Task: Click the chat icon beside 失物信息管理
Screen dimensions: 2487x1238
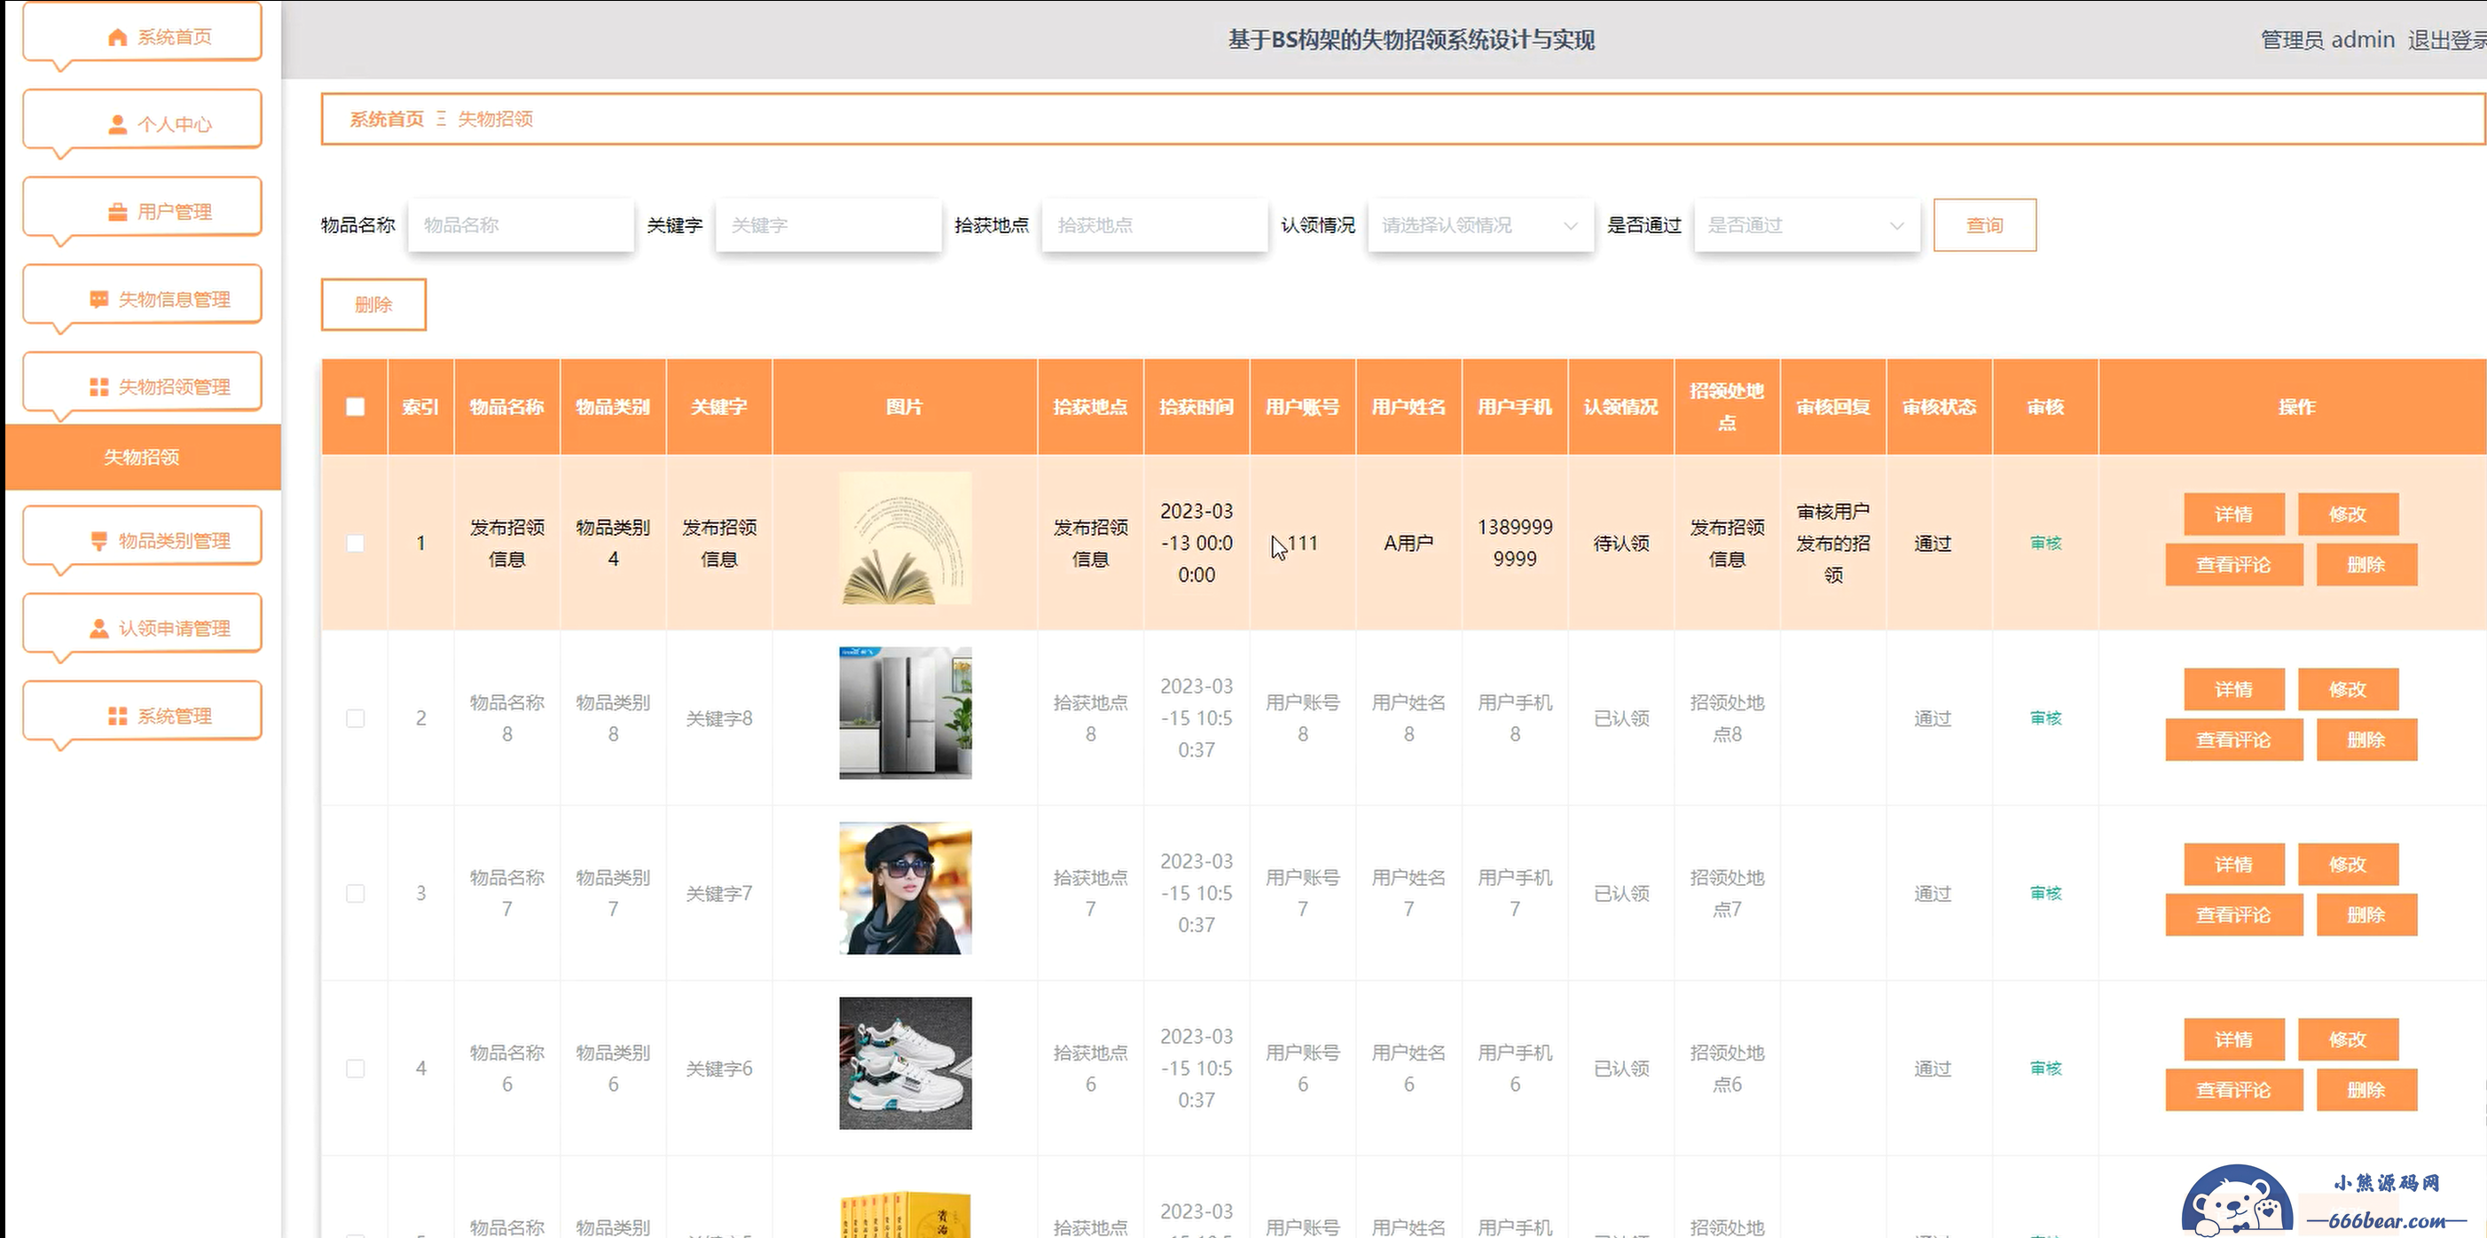Action: 98,300
